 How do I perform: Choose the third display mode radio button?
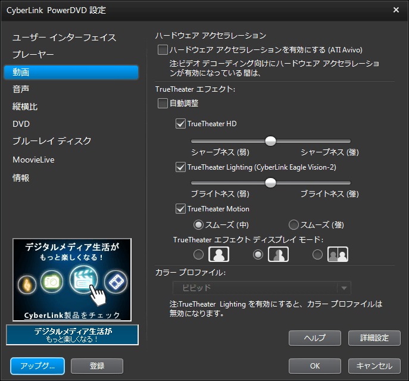317,255
